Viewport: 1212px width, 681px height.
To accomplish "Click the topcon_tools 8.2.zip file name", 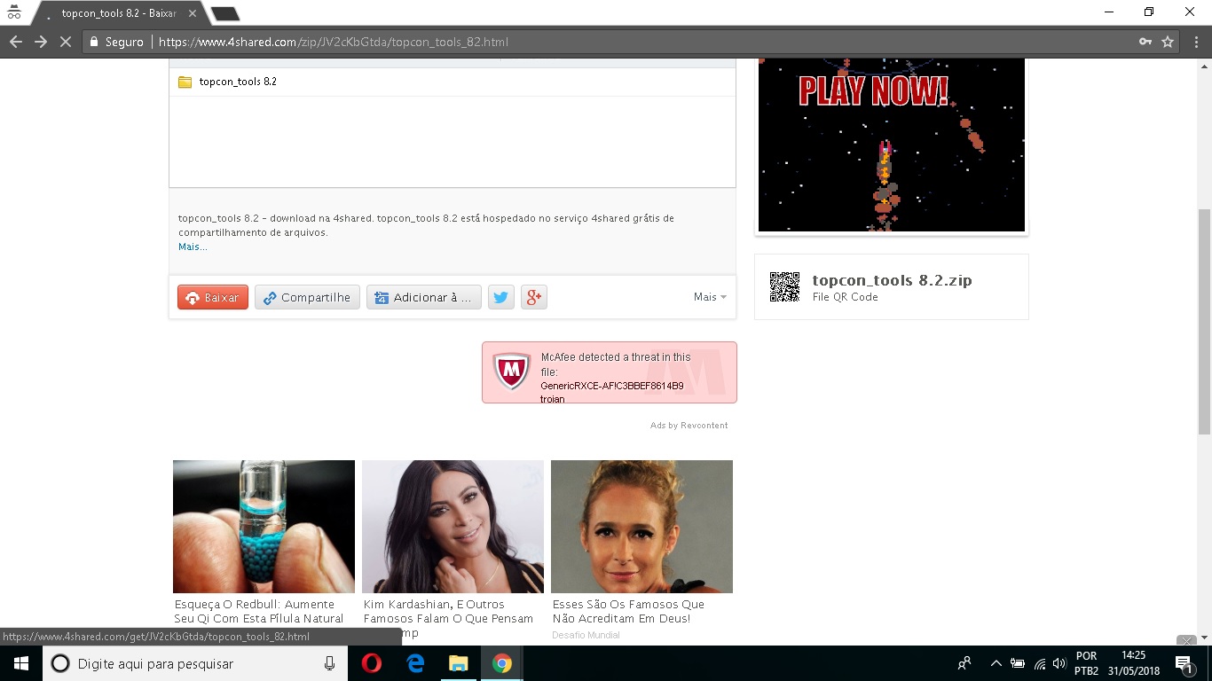I will [x=892, y=280].
